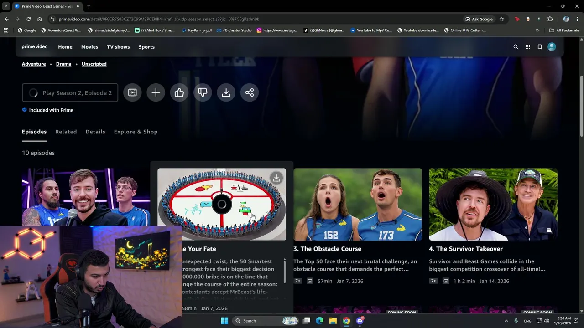This screenshot has height=328, width=584.
Task: Click the '4. The Survivor Takeover' title
Action: [466, 249]
